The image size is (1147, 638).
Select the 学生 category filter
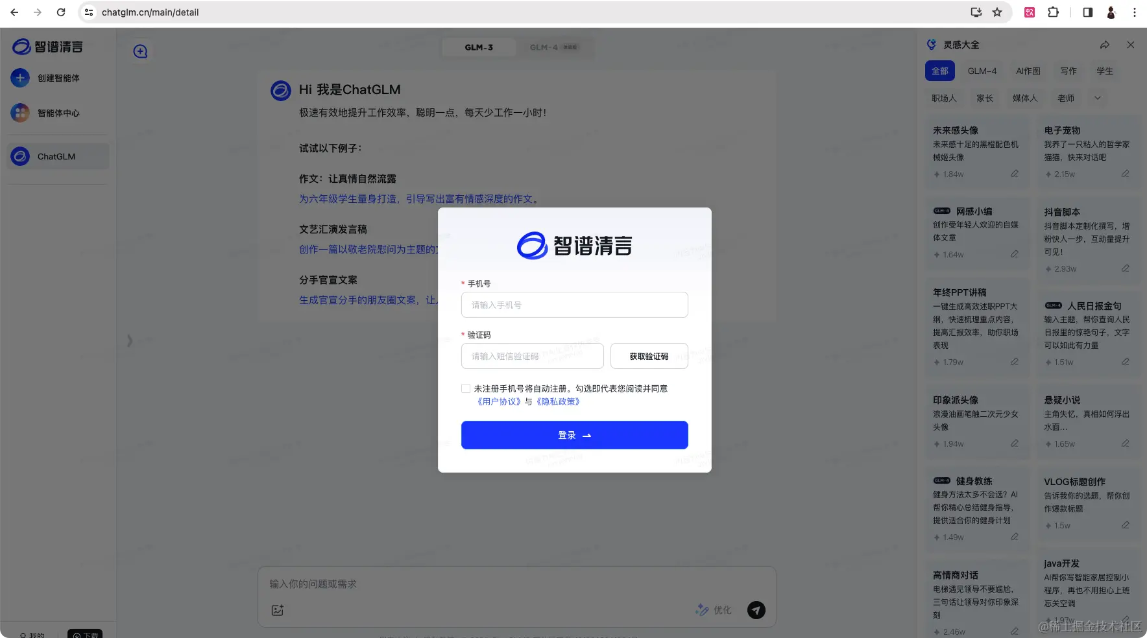[x=1105, y=71]
